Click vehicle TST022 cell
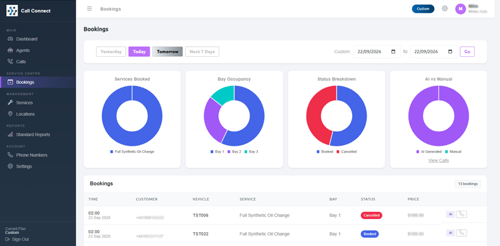500x246 pixels. tap(200, 234)
